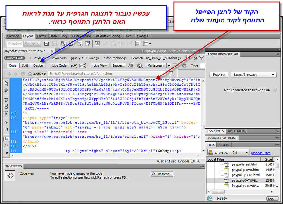The height and width of the screenshot is (204, 283).
Task: Open the Favorites insert tab
Action: 141,36
